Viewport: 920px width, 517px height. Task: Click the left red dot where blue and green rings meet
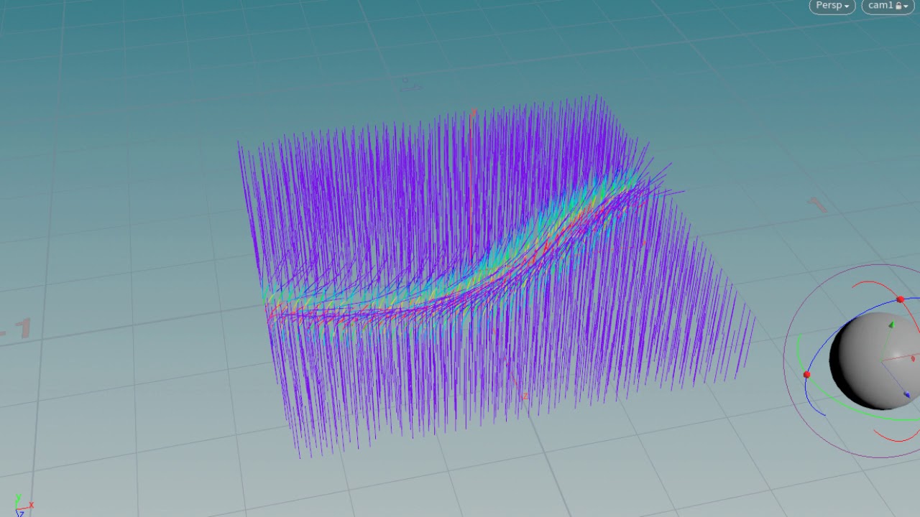coord(806,375)
